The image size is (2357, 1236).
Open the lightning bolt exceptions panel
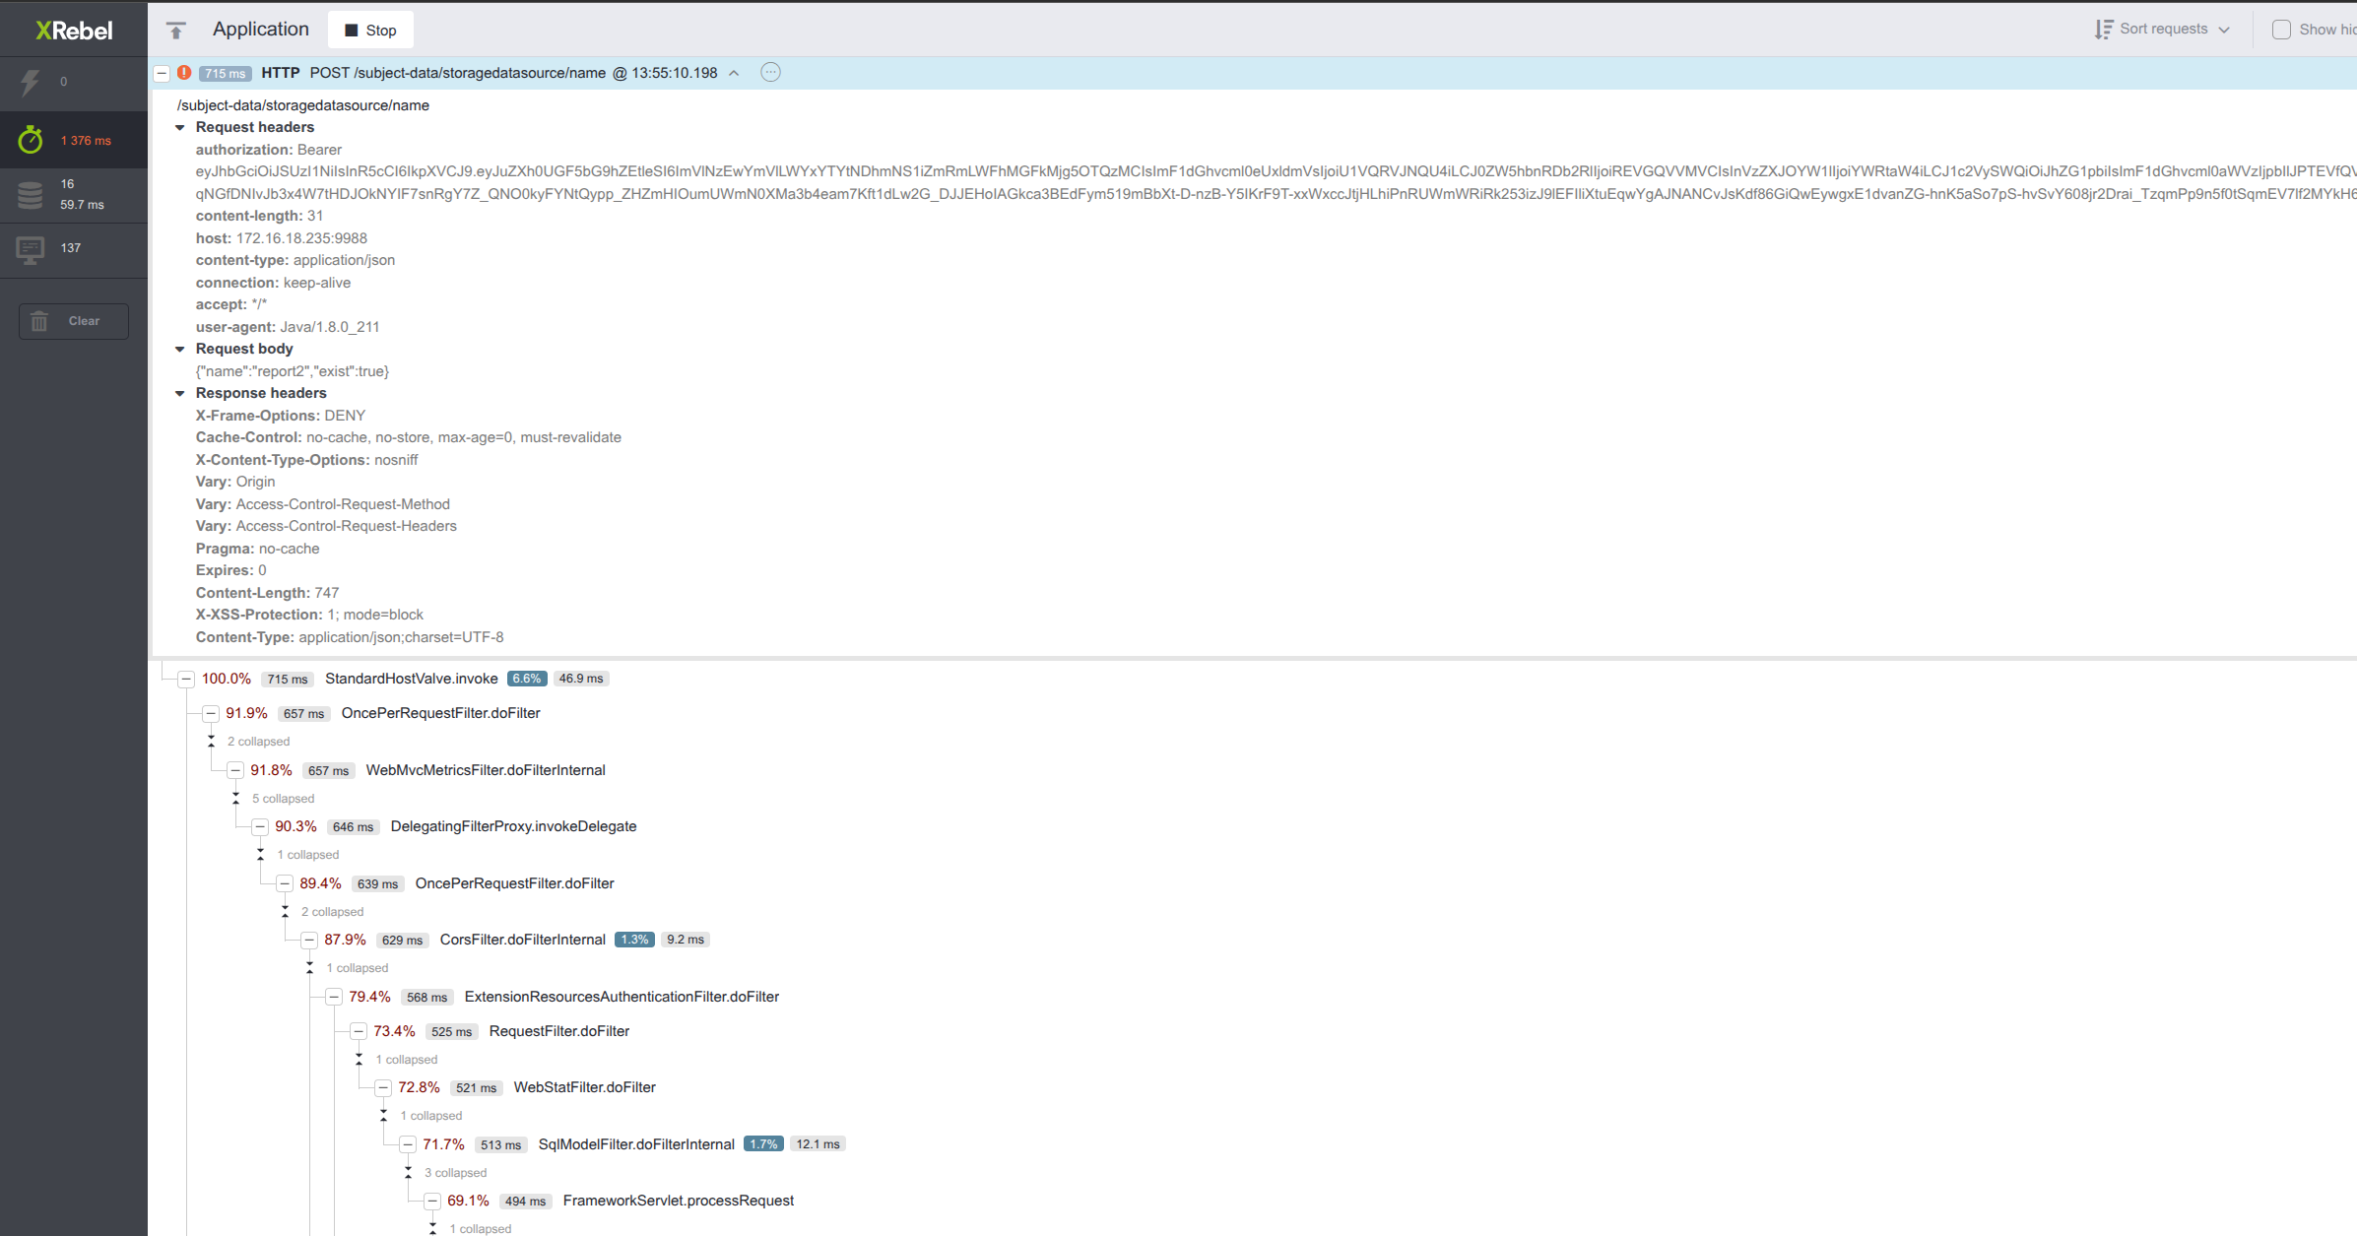(x=31, y=83)
